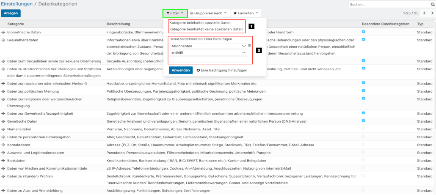This screenshot has width=436, height=195.
Task: Click the Anlegen button
Action: tap(11, 14)
